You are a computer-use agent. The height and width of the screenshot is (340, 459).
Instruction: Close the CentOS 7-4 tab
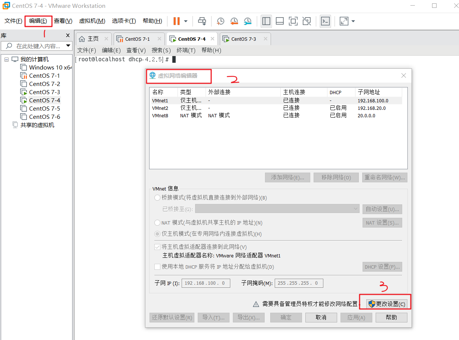click(213, 39)
